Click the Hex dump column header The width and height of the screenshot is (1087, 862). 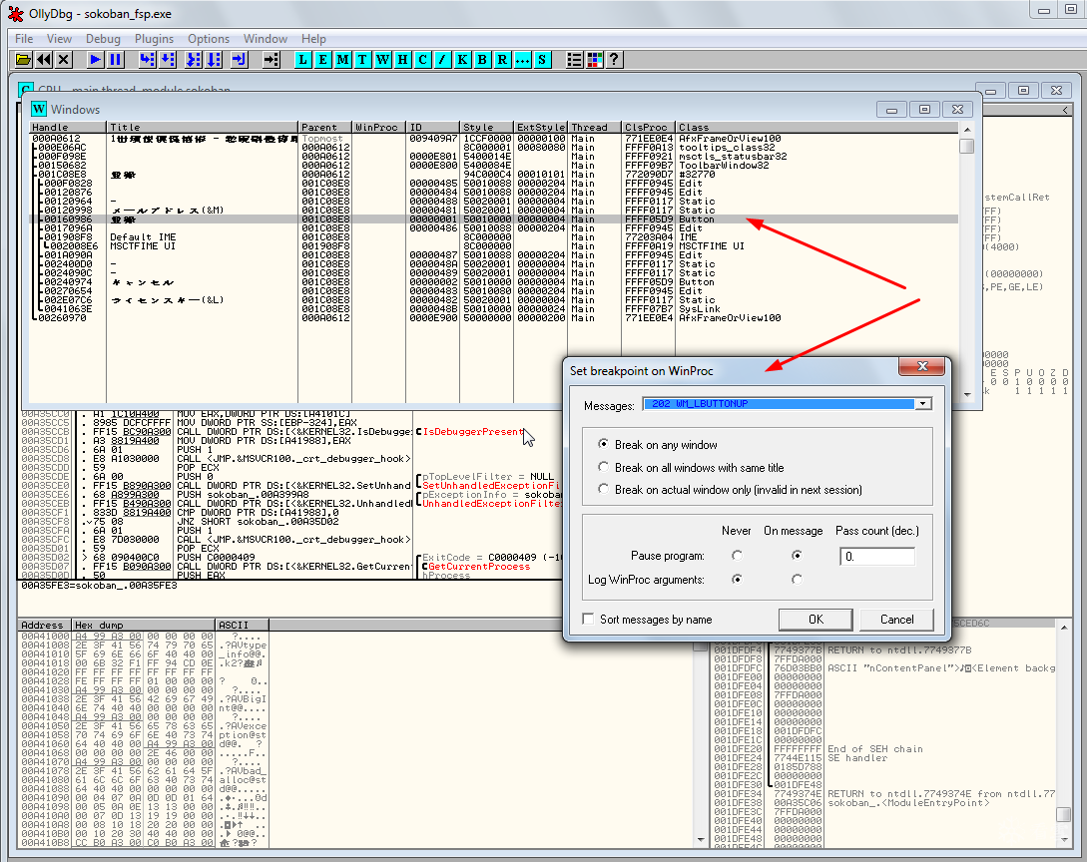click(x=144, y=625)
